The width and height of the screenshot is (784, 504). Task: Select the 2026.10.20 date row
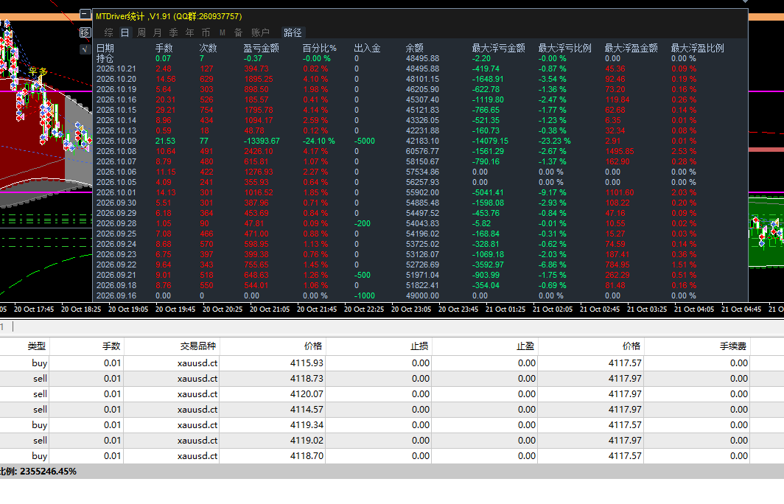[x=116, y=79]
